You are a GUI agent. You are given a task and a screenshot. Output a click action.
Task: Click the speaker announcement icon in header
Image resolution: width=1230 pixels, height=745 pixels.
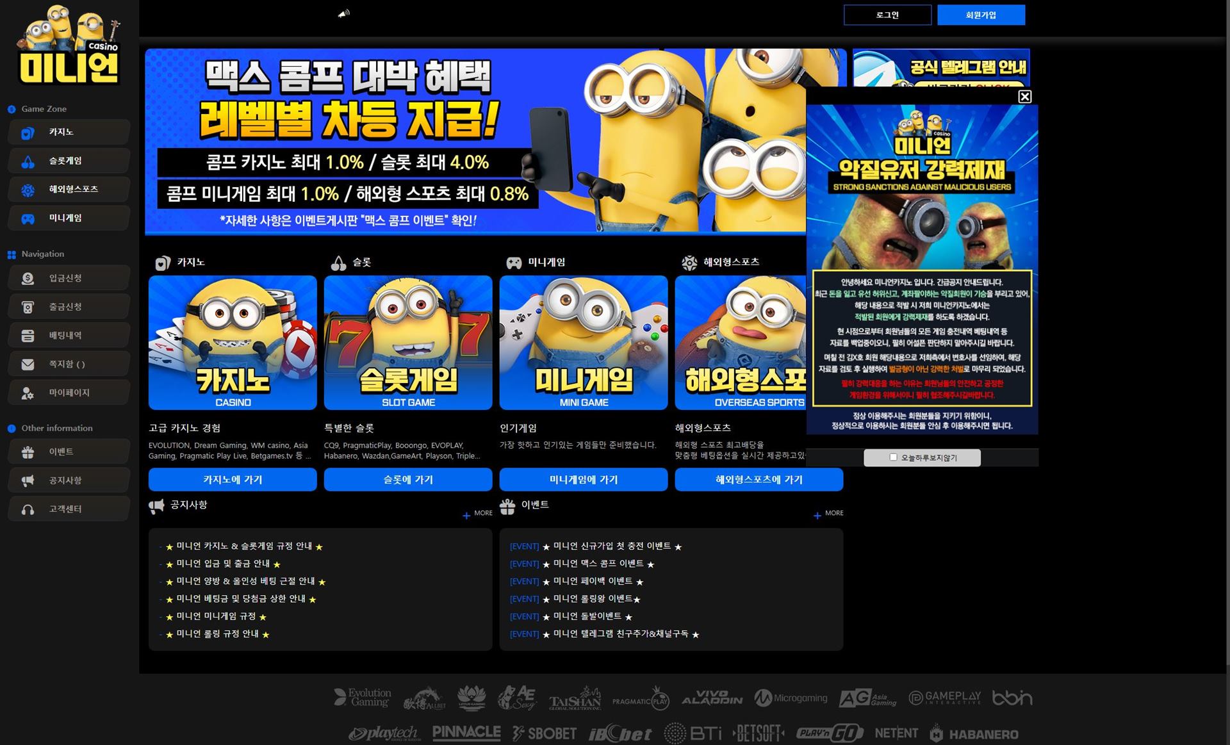344,13
